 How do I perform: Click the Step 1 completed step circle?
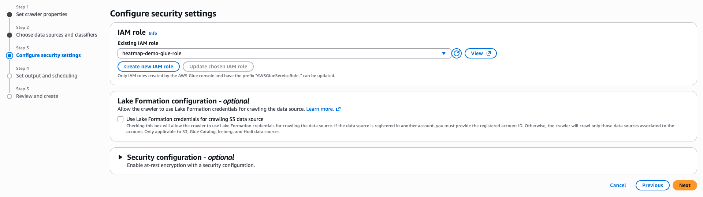10,15
